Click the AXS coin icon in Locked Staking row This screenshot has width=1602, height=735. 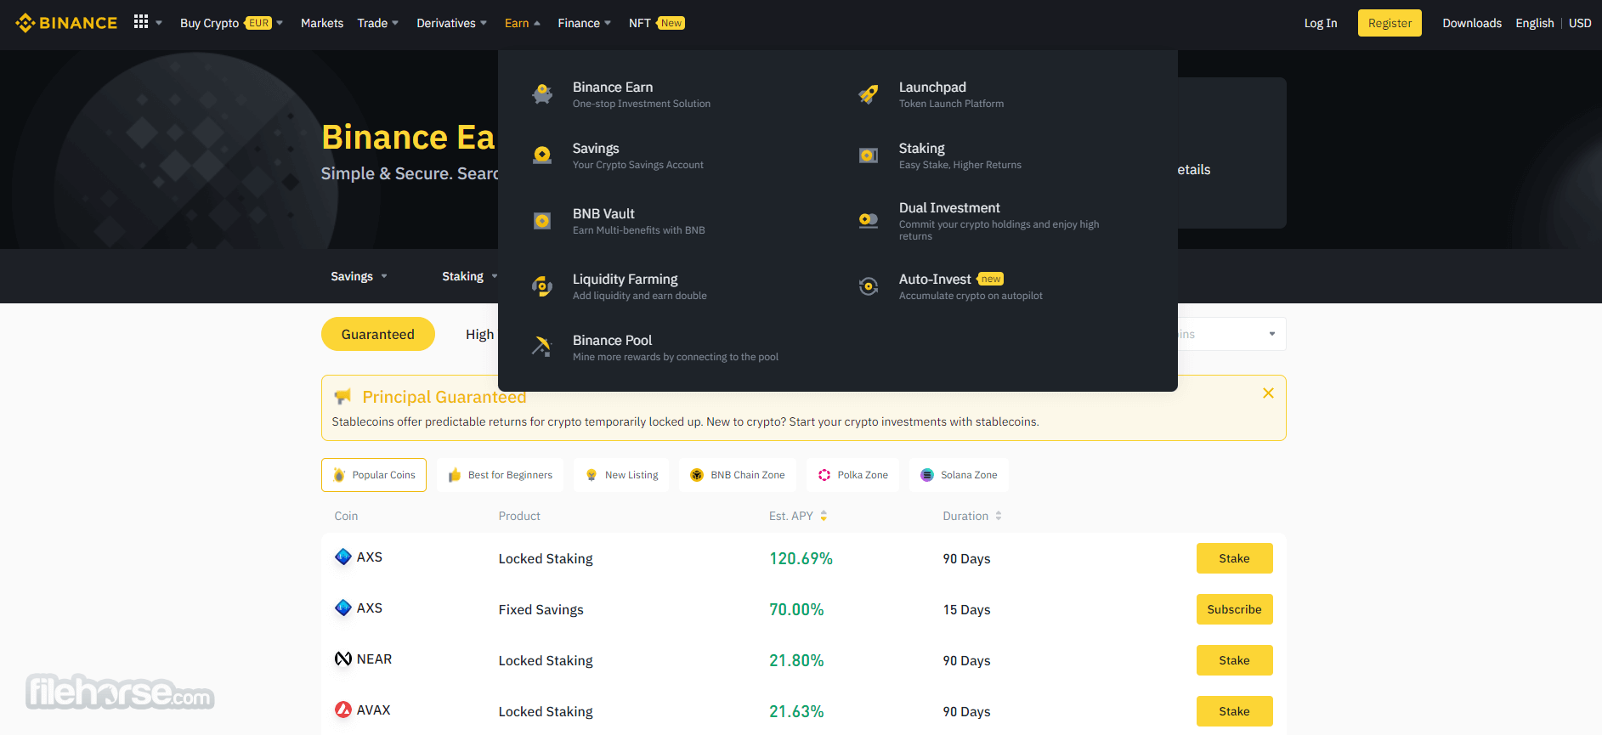click(x=343, y=557)
